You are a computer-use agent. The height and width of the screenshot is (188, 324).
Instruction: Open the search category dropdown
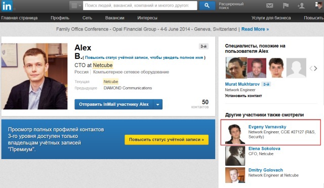point(76,6)
